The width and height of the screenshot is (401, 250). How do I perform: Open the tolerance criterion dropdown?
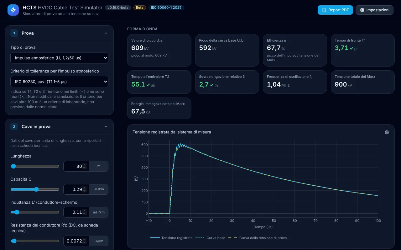pos(59,82)
